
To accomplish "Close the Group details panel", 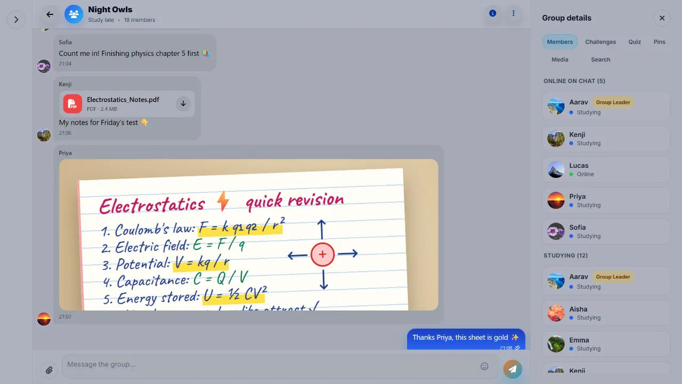I will click(662, 18).
